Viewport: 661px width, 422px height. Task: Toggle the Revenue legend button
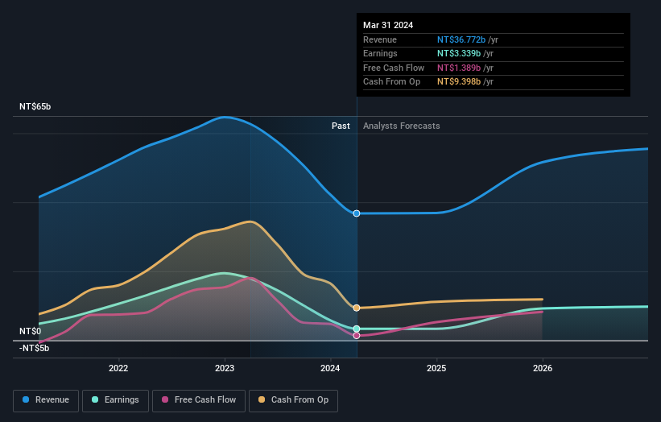point(46,400)
